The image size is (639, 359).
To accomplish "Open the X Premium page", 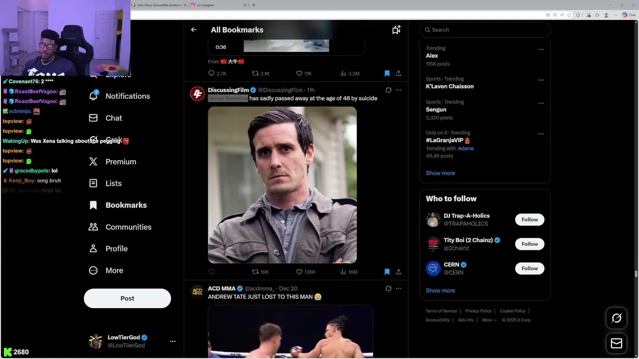I will click(112, 162).
